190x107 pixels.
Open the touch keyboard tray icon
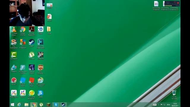pos(155,105)
